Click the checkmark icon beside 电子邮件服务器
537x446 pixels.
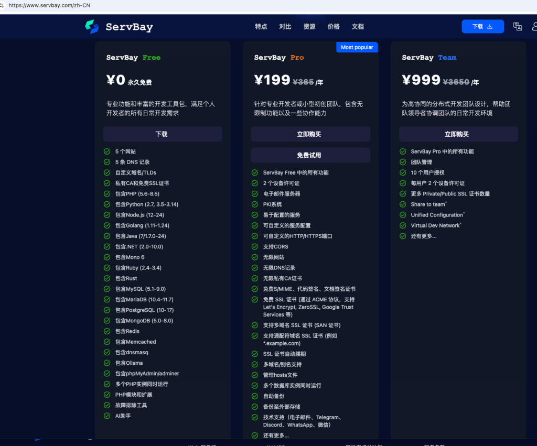point(255,194)
